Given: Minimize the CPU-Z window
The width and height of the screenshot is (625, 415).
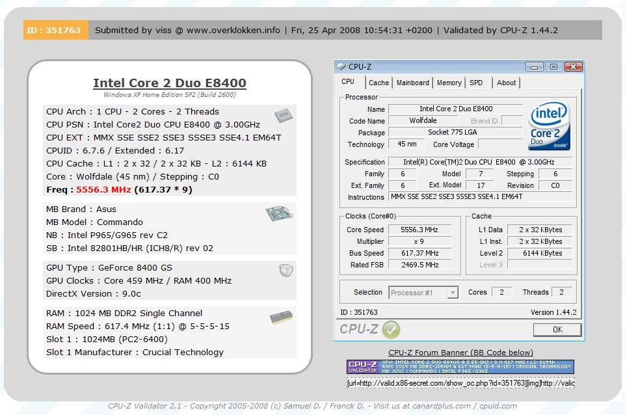Looking at the screenshot, I should (534, 66).
